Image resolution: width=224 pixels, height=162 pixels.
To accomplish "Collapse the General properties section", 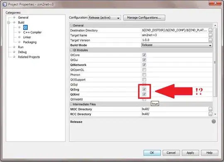I will 71,25.
